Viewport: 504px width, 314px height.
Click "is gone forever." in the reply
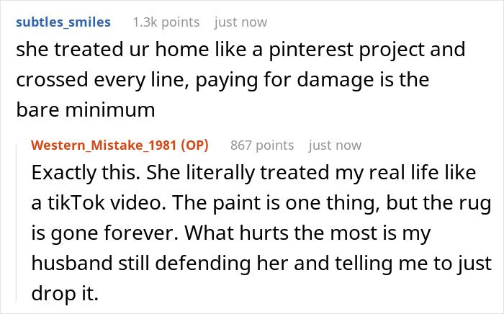[96, 234]
